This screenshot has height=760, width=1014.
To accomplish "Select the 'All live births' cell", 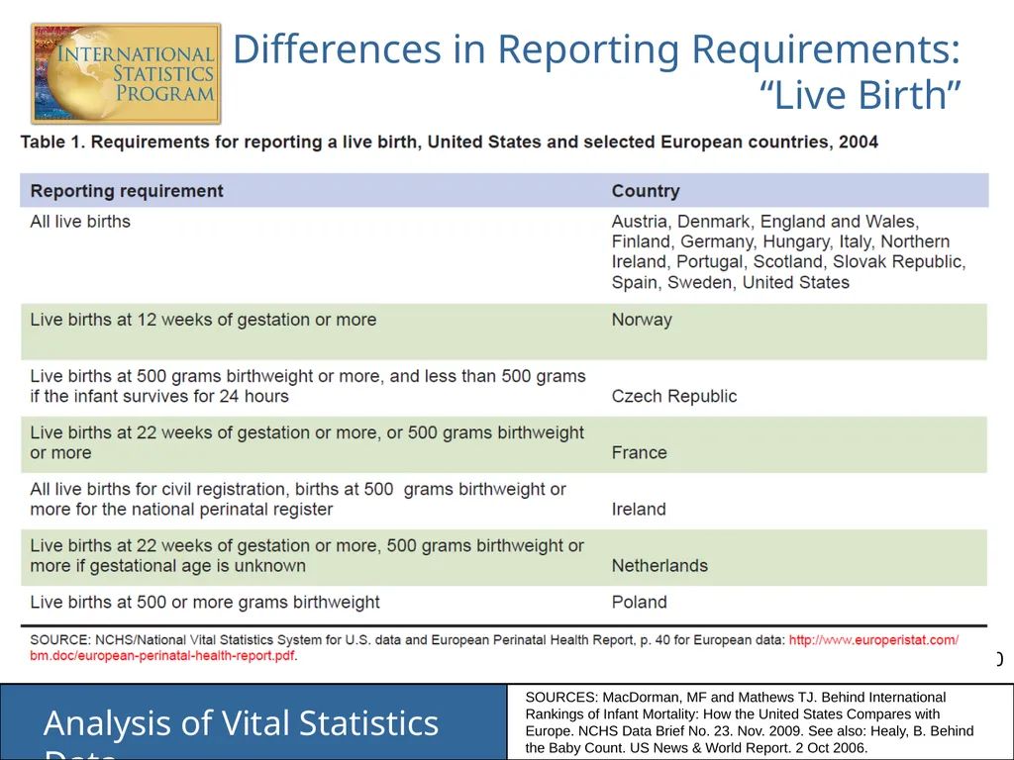I will (80, 221).
